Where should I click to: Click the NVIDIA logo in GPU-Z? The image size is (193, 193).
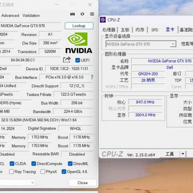pos(79,43)
